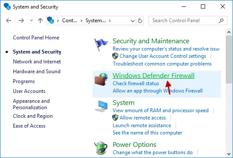This screenshot has width=233, height=158.
Task: Click Check firewall status
Action: tap(136, 83)
